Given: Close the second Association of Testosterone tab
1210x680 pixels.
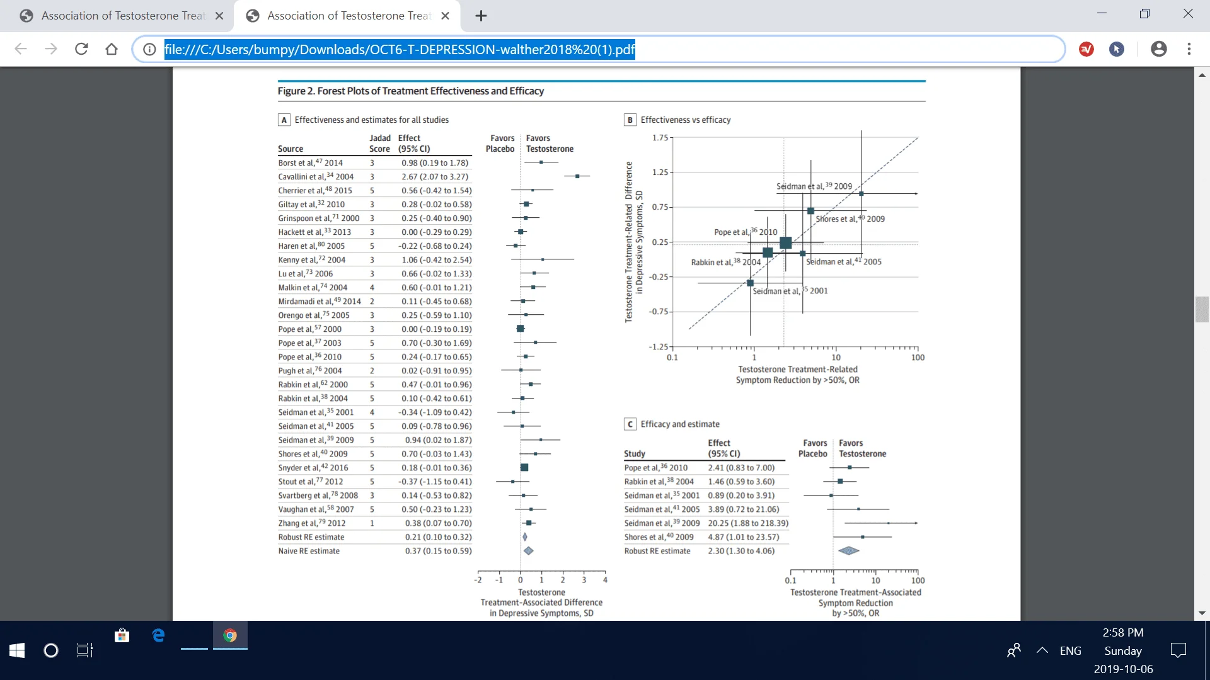Looking at the screenshot, I should coord(445,16).
